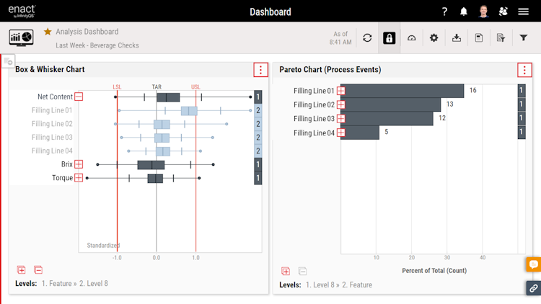Click the Filling Line 01 Pareto bar
Viewport: 541px width, 304px height.
coord(402,91)
